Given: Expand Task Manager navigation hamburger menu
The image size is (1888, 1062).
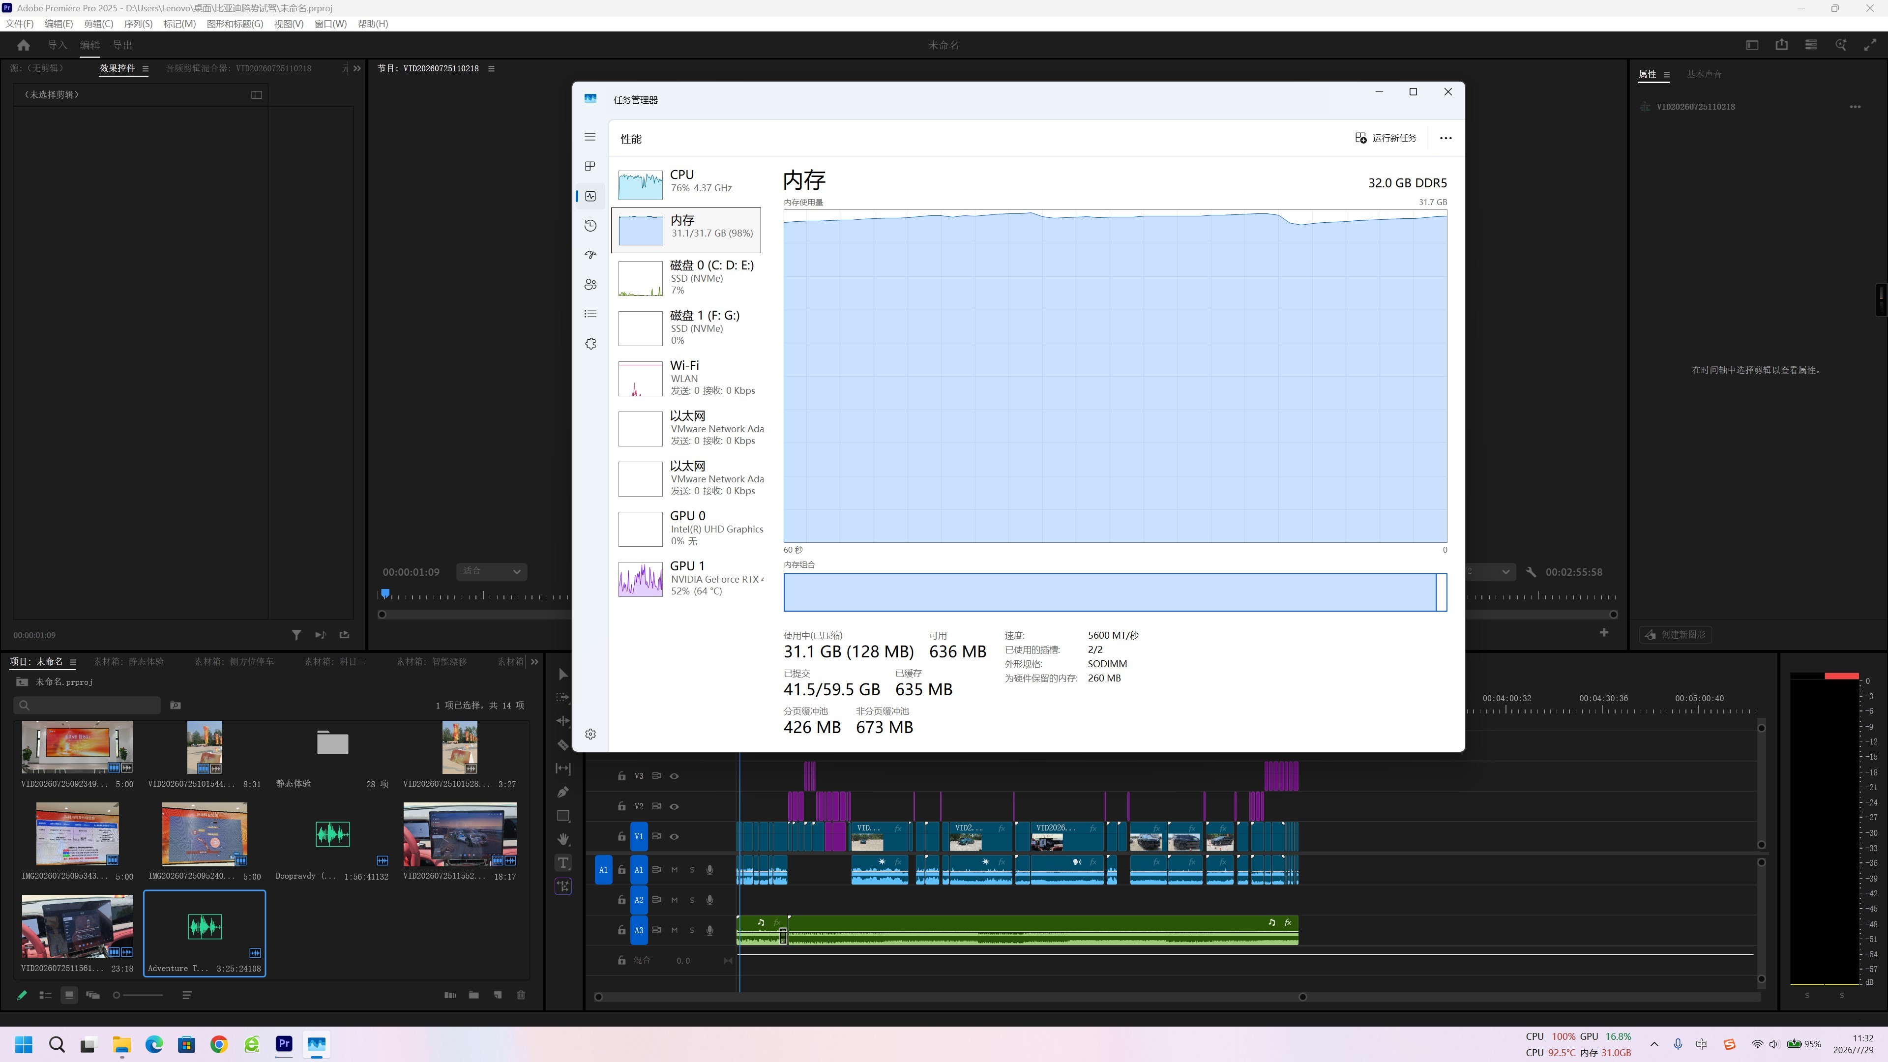Looking at the screenshot, I should tap(590, 137).
